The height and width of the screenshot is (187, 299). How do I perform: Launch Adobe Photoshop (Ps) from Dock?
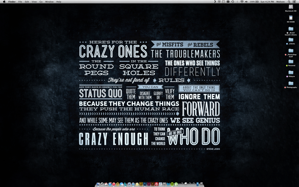pyautogui.click(x=145, y=184)
